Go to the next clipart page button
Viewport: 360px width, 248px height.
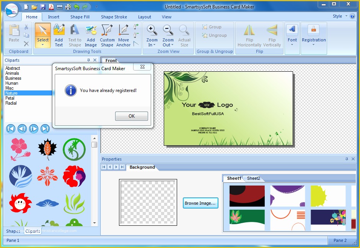tap(34, 129)
